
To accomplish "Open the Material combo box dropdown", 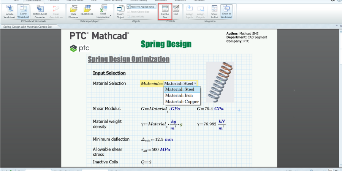I will click(x=195, y=83).
